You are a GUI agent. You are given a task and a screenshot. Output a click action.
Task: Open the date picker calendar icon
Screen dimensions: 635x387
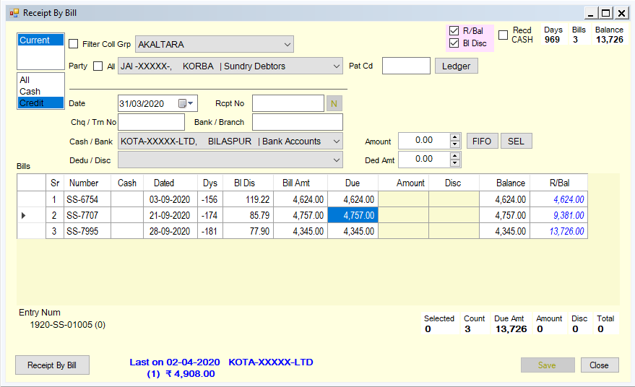(186, 104)
